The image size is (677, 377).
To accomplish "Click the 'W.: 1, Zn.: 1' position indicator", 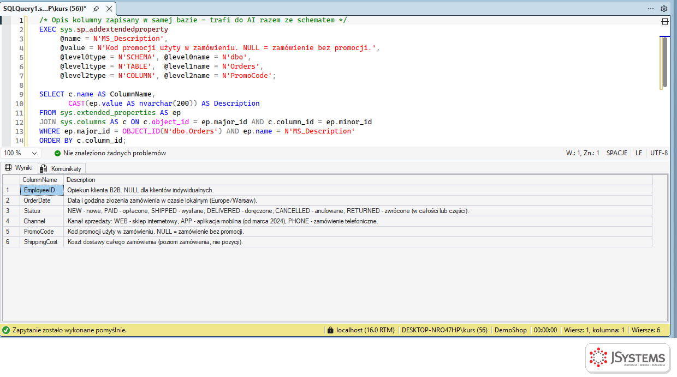I will tap(583, 153).
